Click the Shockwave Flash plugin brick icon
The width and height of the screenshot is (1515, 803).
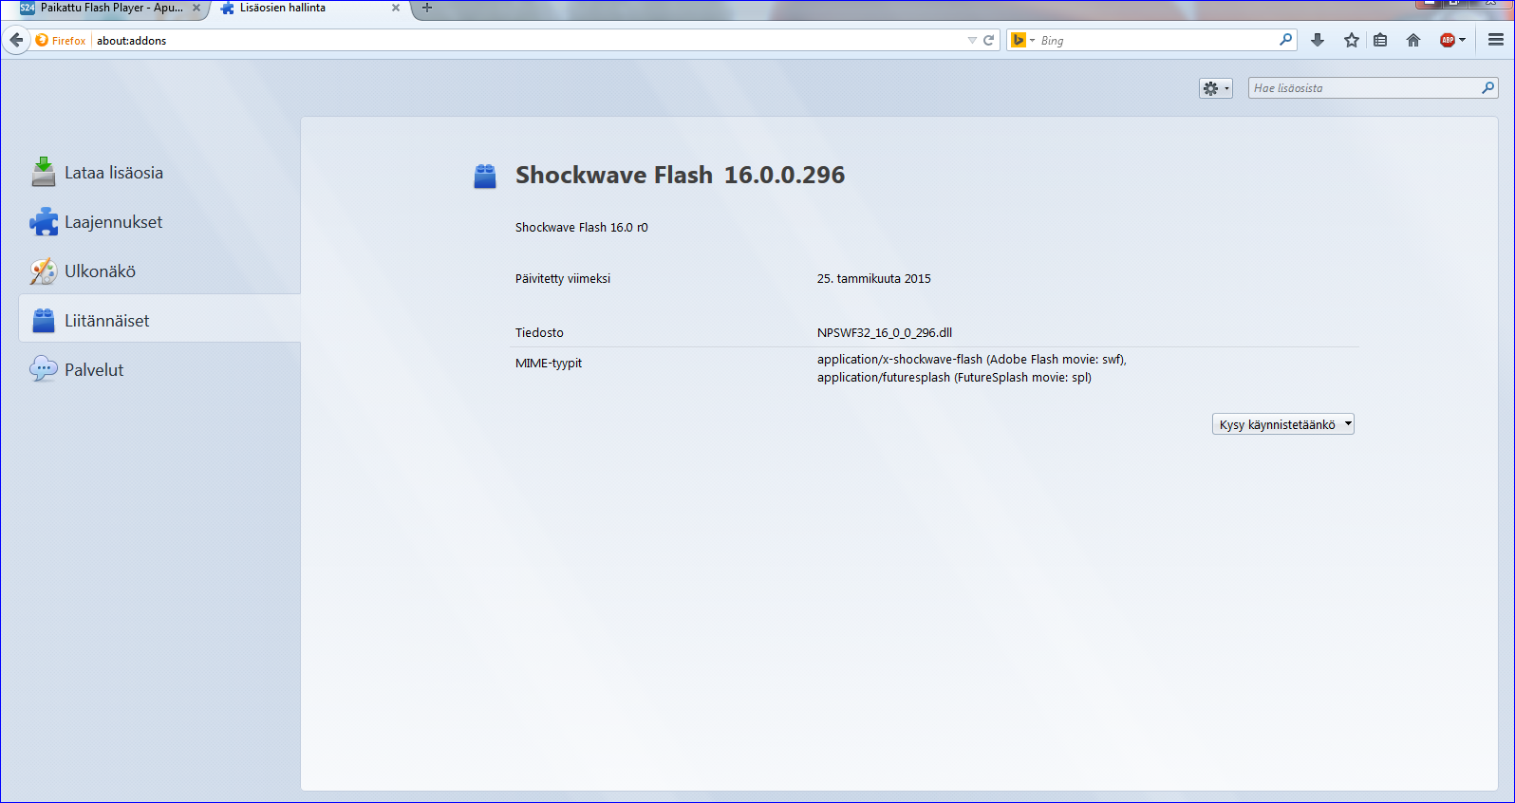coord(485,177)
